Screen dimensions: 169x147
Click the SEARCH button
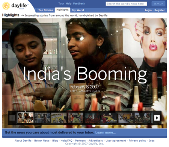click(x=158, y=4)
